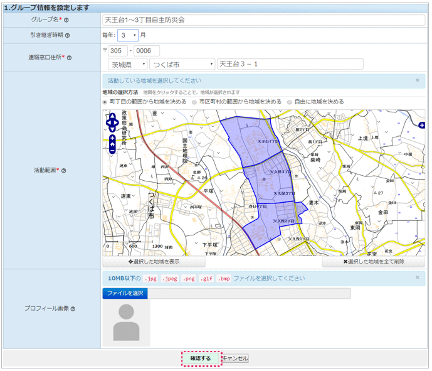The width and height of the screenshot is (432, 371).
Task: Pan the map up with arrow control
Action: point(112,116)
